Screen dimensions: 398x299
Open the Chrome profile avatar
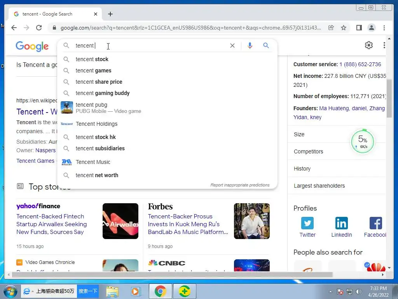[x=372, y=28]
